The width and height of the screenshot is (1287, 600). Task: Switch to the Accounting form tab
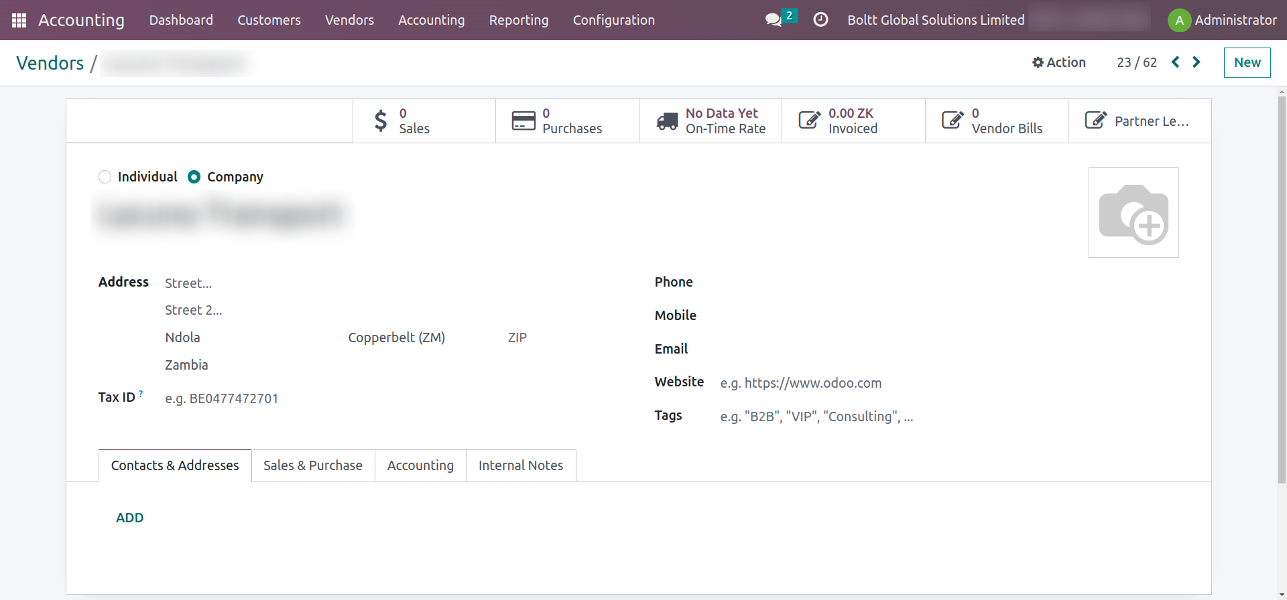click(x=420, y=465)
